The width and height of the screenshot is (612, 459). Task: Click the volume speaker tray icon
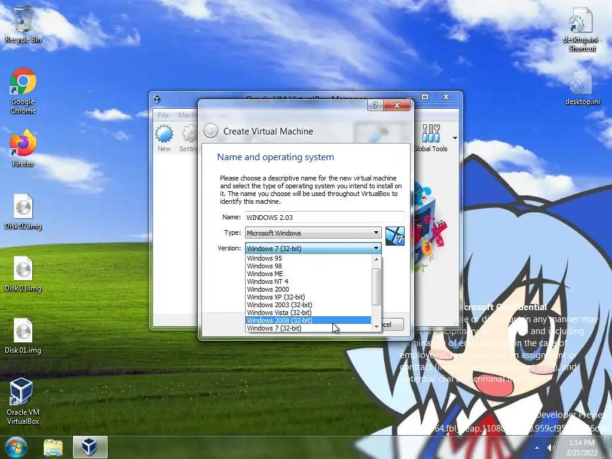(552, 448)
